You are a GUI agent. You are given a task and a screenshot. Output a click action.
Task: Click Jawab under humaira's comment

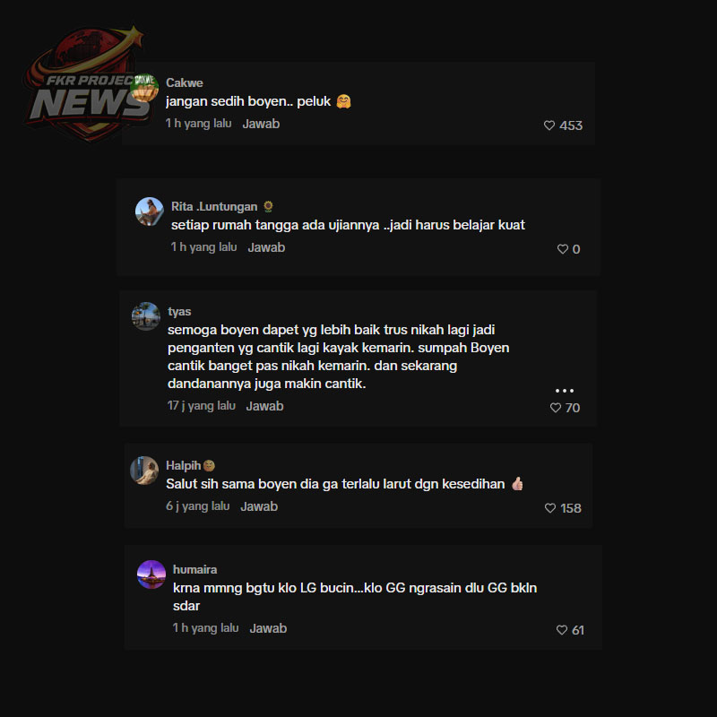pos(268,628)
